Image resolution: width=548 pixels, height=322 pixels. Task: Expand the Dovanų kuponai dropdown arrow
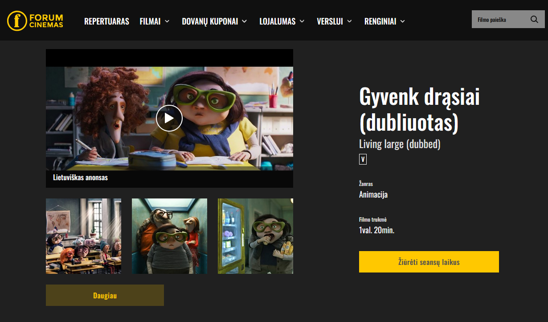244,21
